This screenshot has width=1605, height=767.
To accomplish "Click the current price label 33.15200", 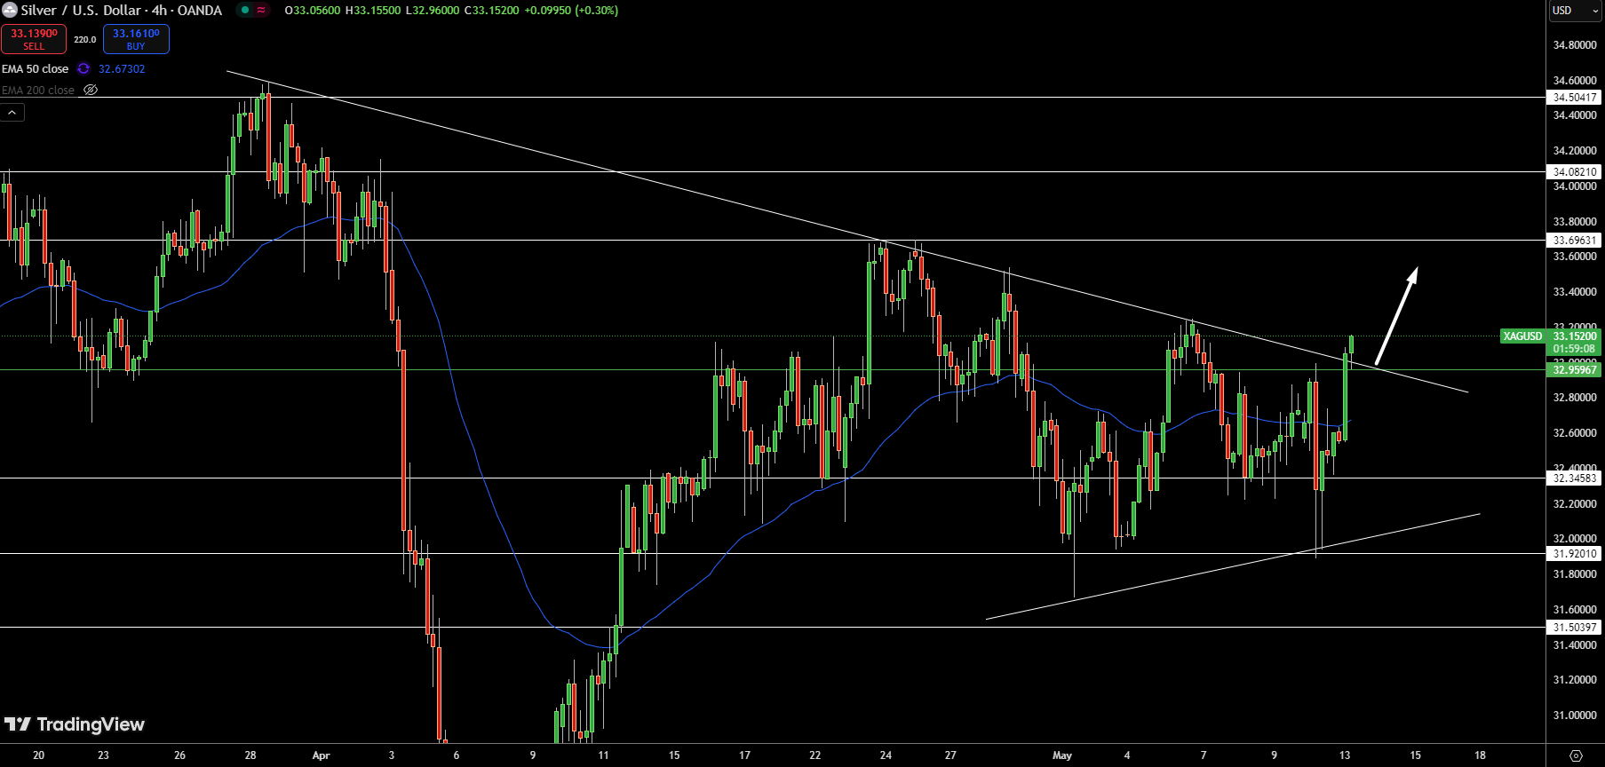I will coord(1574,336).
